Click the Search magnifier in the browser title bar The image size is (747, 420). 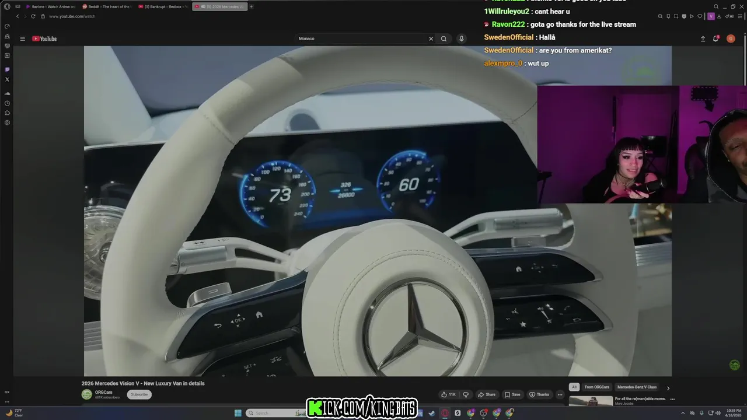pos(716,6)
